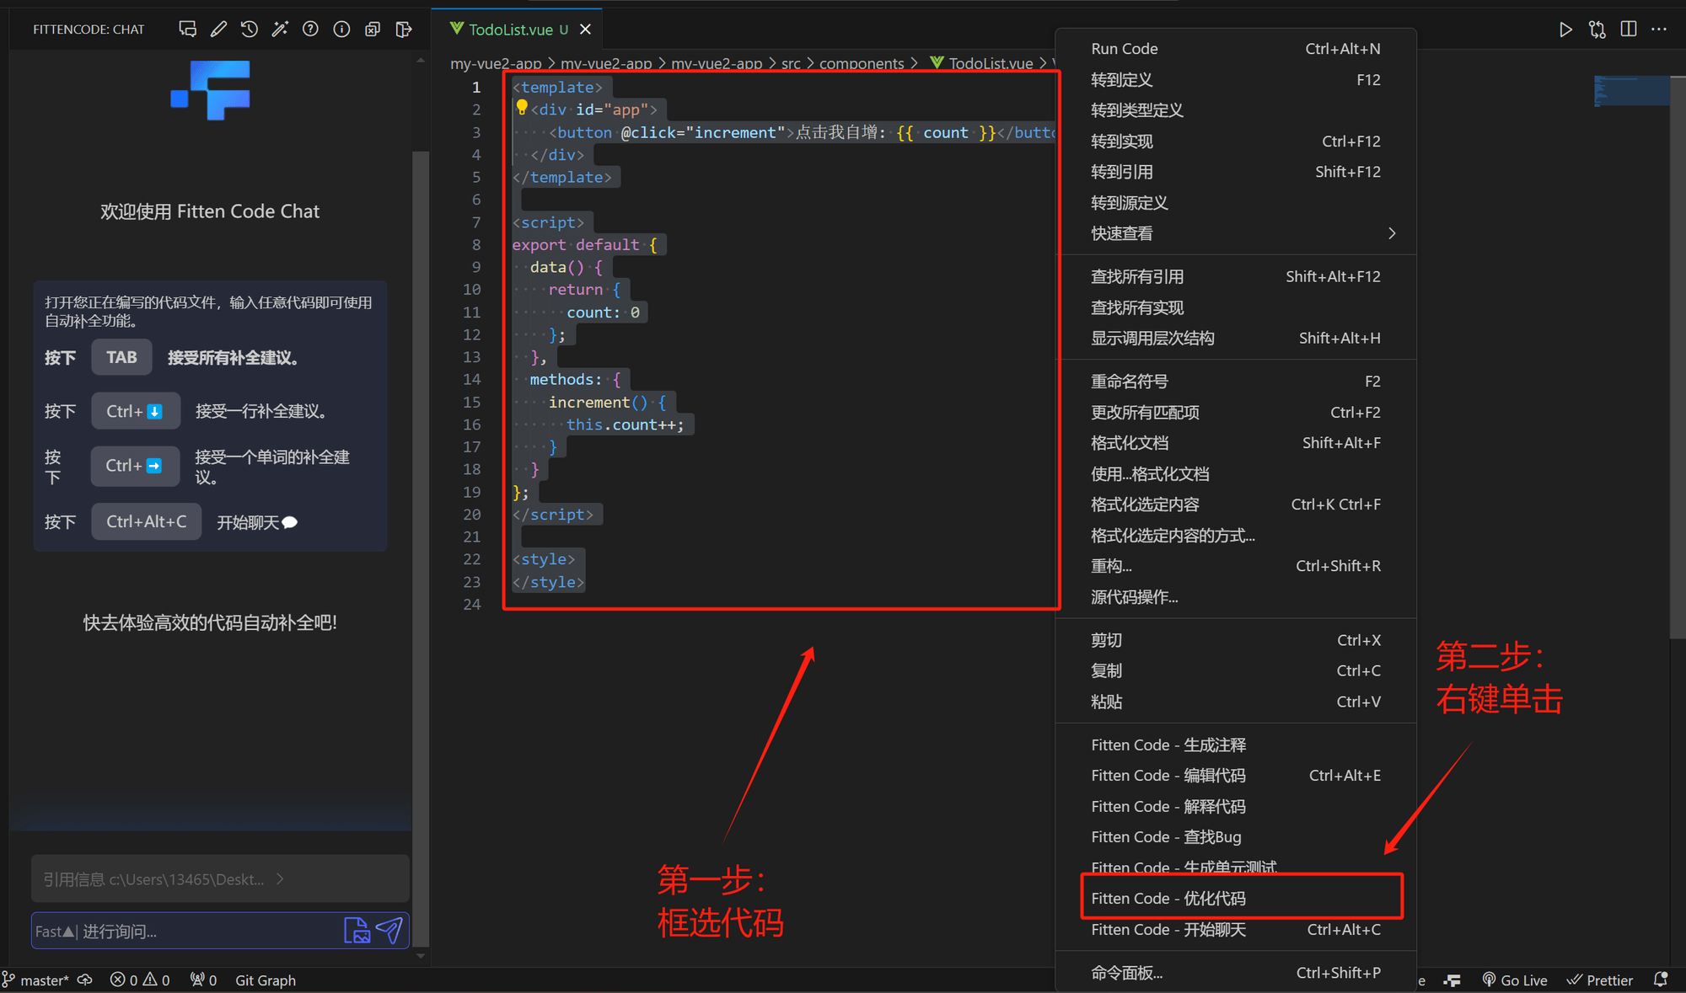Open Git Graph from status bar
1686x993 pixels.
click(266, 980)
